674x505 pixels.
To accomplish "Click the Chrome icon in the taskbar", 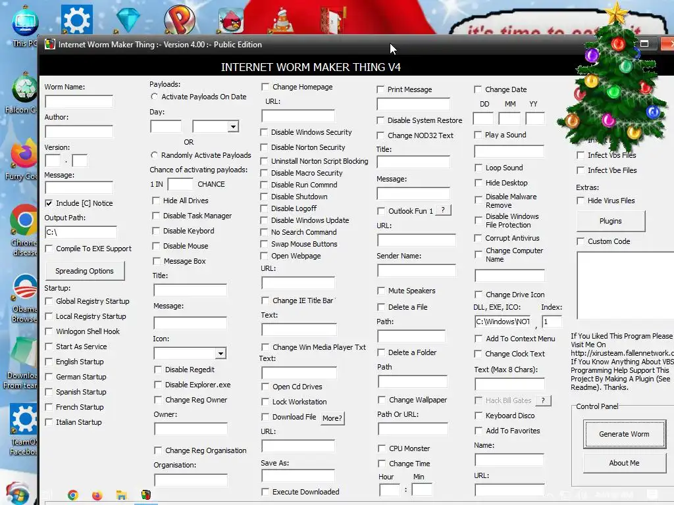I will click(x=73, y=495).
